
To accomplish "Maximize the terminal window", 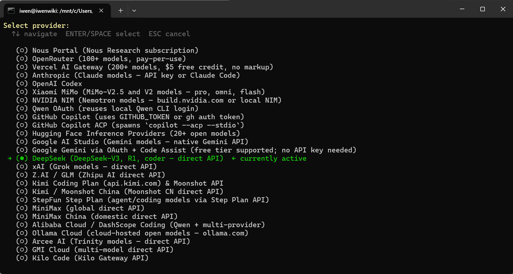I will [482, 9].
